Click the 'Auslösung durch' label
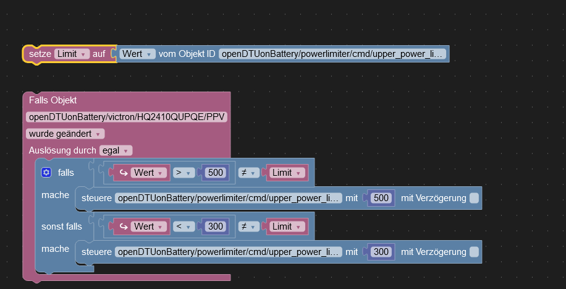Screen dimensions: 566x289 click(62, 150)
